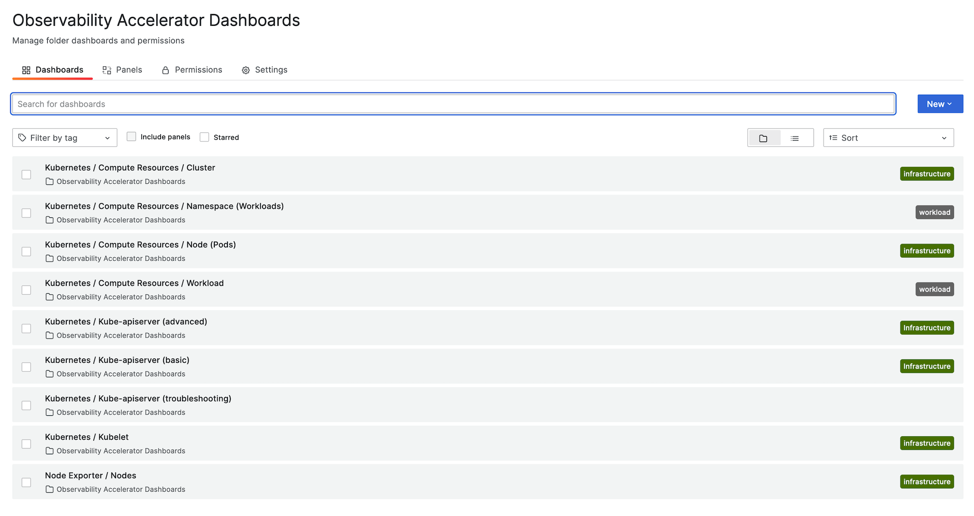
Task: Open the New button dropdown menu
Action: click(940, 104)
